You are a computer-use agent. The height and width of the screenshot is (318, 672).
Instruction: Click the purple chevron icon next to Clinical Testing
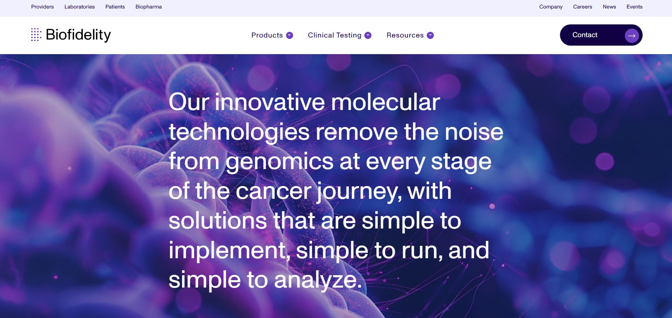tap(368, 35)
